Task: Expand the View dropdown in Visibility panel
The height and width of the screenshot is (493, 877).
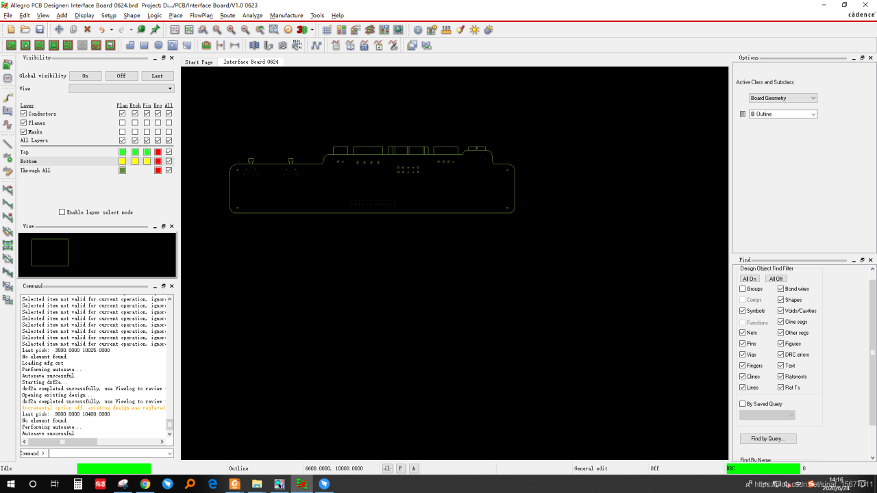Action: (121, 88)
